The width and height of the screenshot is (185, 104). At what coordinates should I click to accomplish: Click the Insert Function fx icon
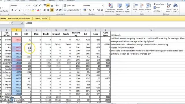coord(22,23)
